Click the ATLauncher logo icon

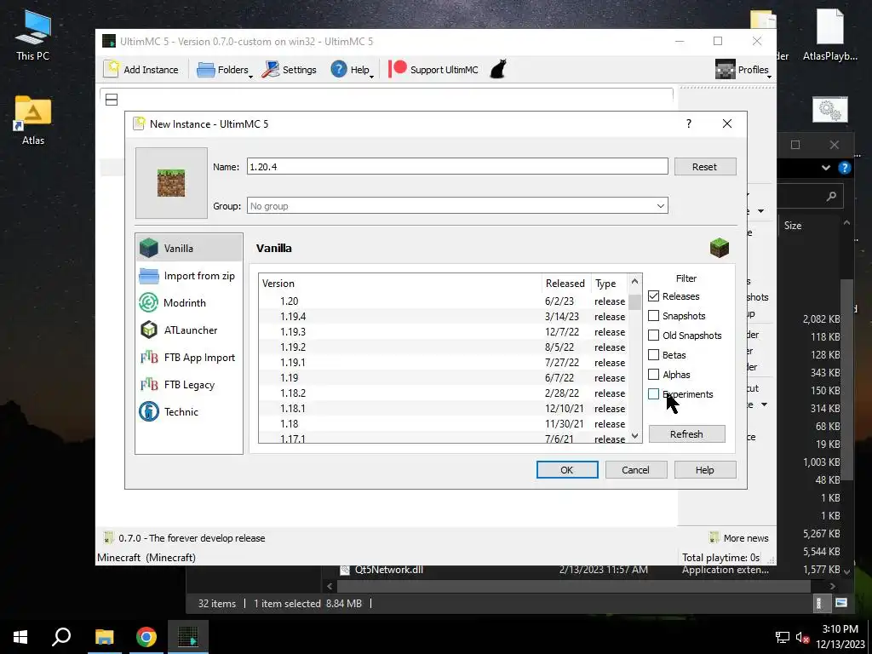[x=149, y=330]
